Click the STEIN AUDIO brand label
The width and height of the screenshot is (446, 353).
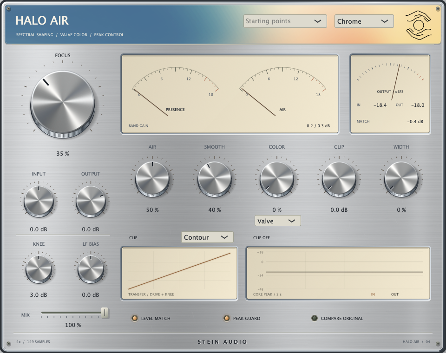223,342
